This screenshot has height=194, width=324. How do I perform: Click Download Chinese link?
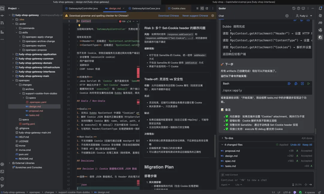pyautogui.click(x=168, y=16)
